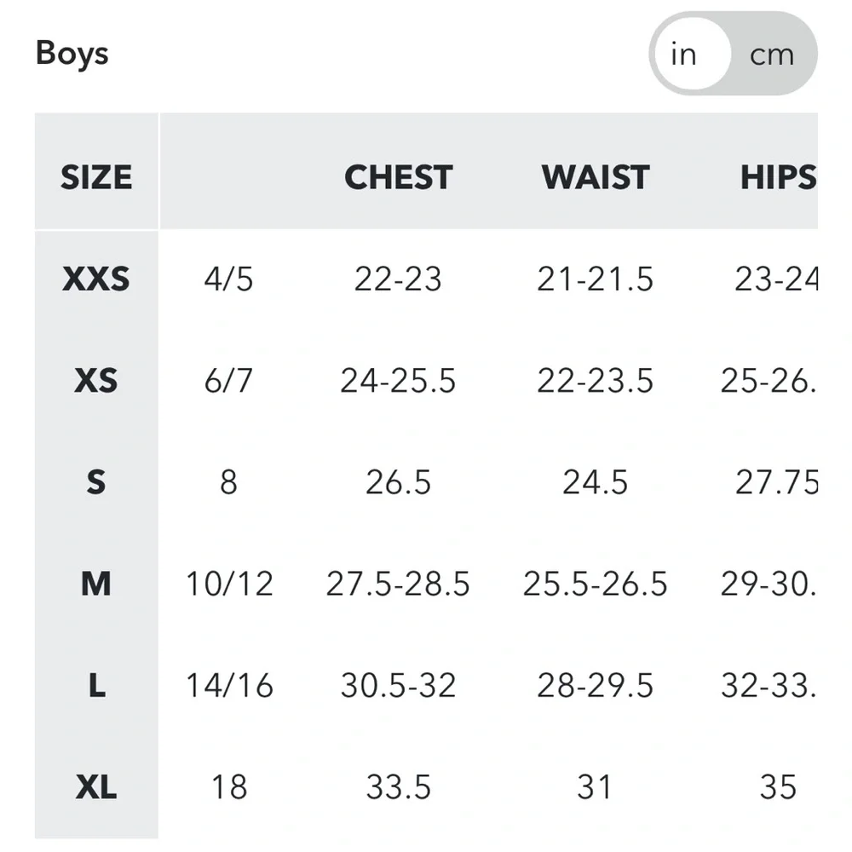The height and width of the screenshot is (852, 852).
Task: Switch the unit switch to centimeters
Action: 771,55
